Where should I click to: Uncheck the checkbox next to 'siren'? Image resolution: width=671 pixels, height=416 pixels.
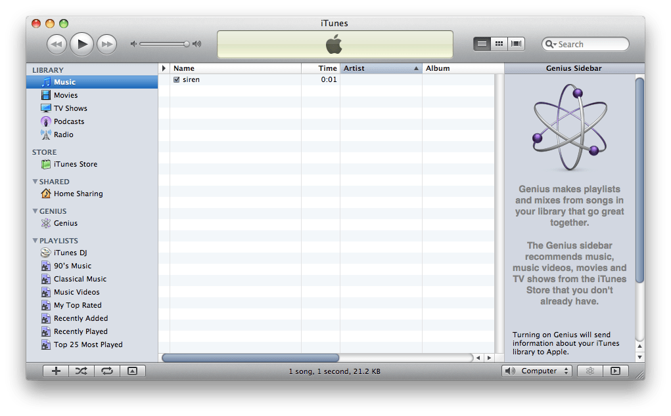click(x=176, y=79)
